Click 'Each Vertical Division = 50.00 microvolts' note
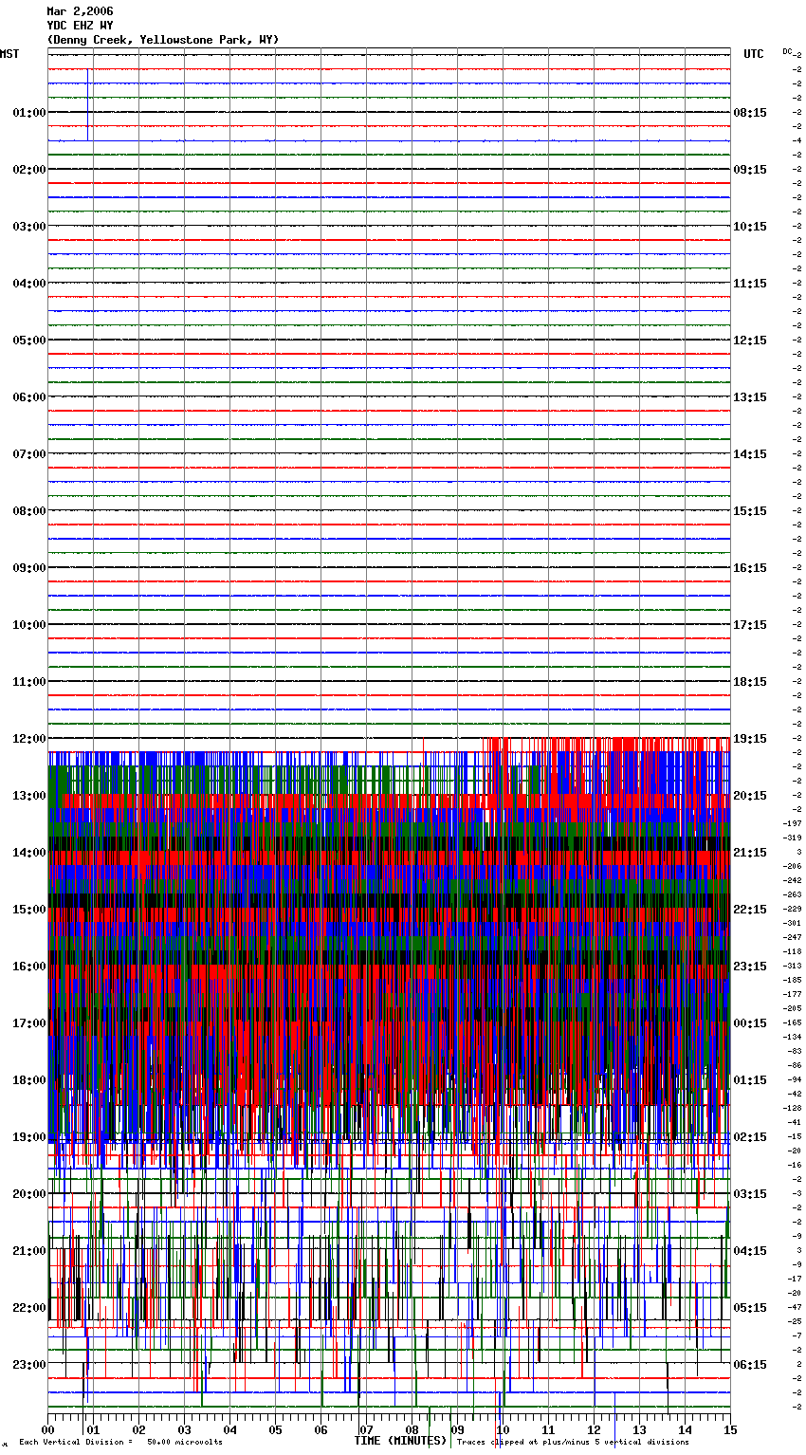This screenshot has width=806, height=1455. 121,1443
